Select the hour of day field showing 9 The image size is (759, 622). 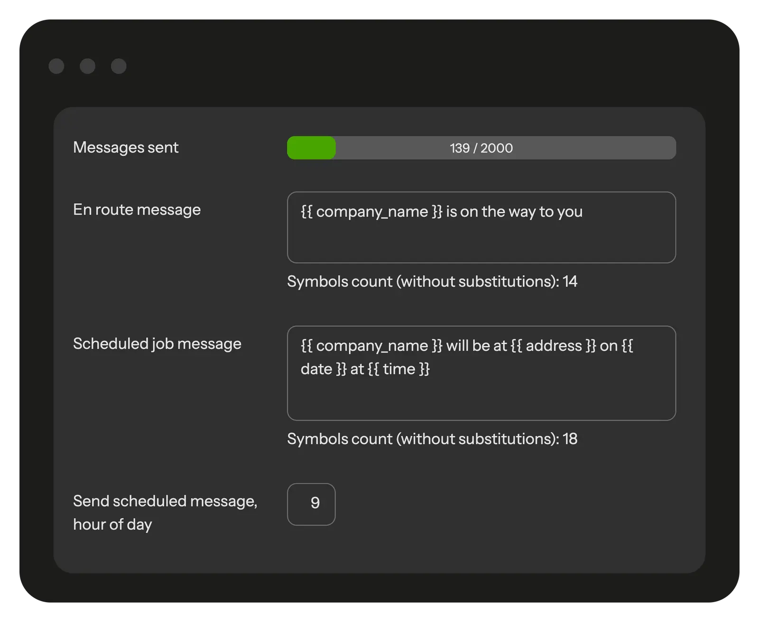(311, 504)
